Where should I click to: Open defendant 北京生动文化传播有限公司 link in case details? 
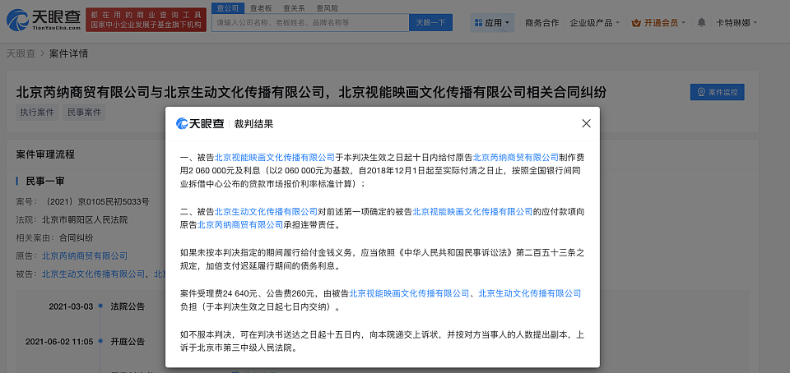(x=93, y=274)
